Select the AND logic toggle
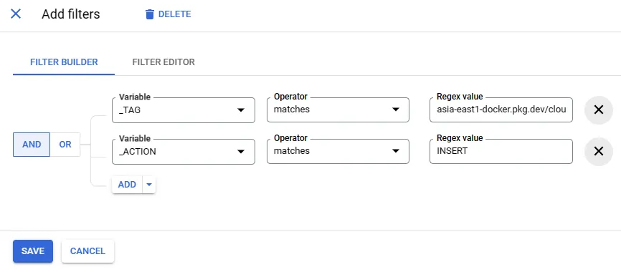Screen dimensions: 621x272 [32, 145]
